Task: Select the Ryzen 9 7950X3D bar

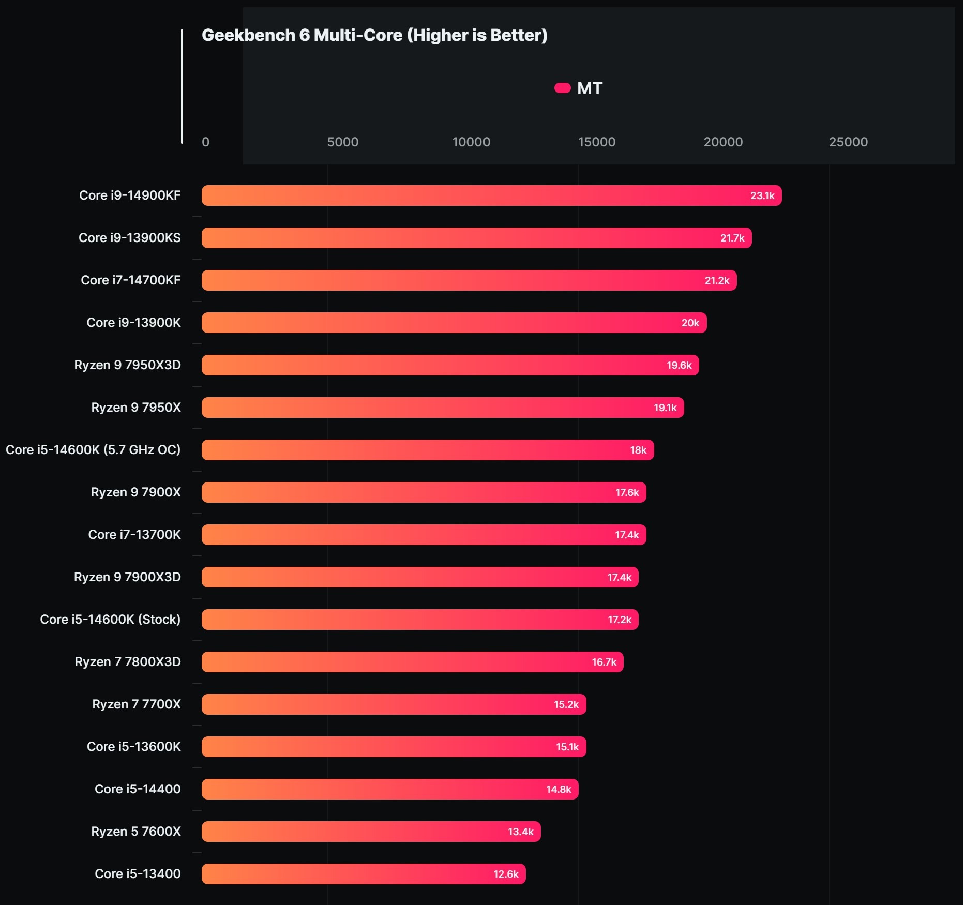Action: [x=450, y=365]
